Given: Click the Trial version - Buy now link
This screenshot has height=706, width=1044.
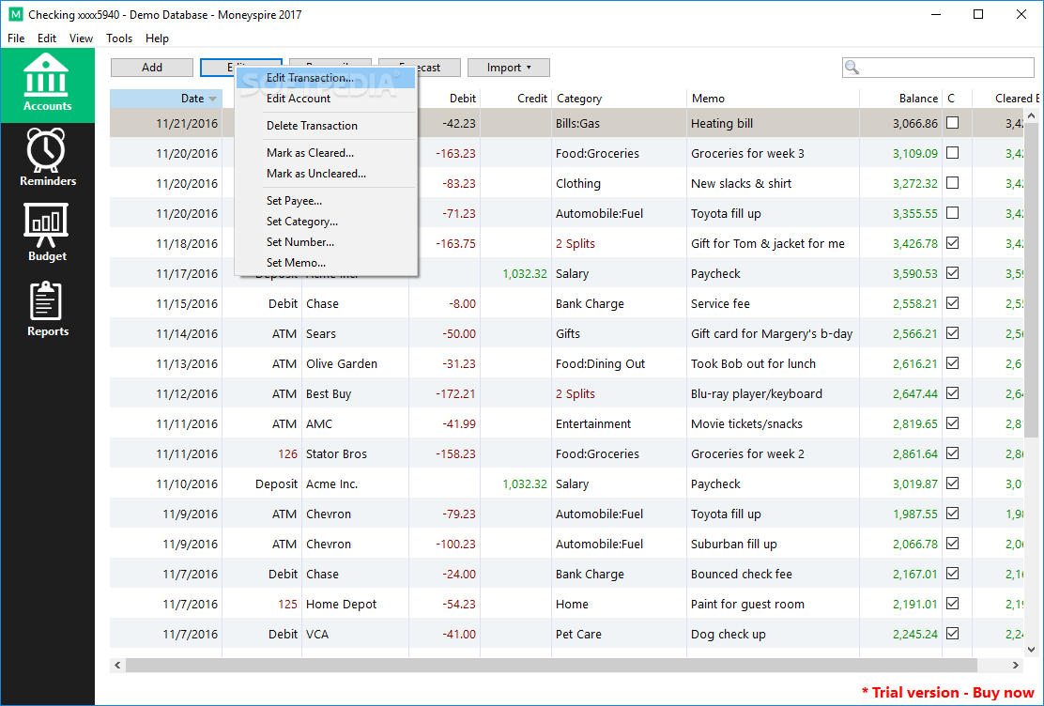Looking at the screenshot, I should point(948,693).
